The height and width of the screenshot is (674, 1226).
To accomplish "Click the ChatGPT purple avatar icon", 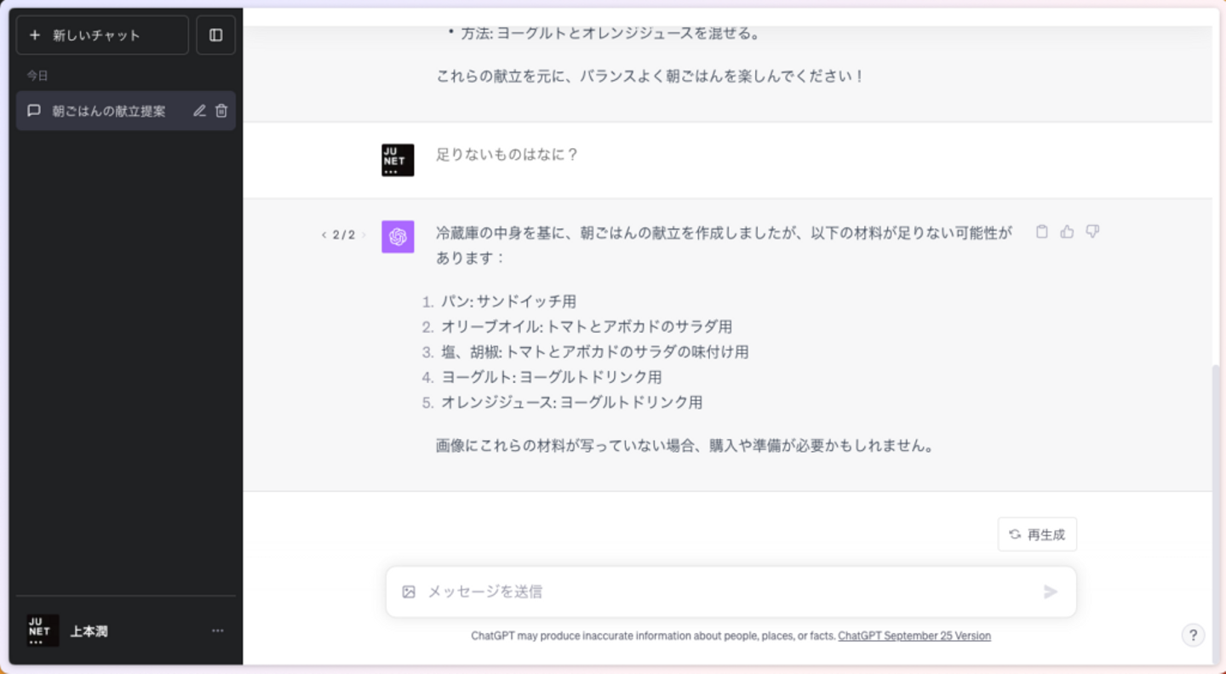I will tap(398, 237).
